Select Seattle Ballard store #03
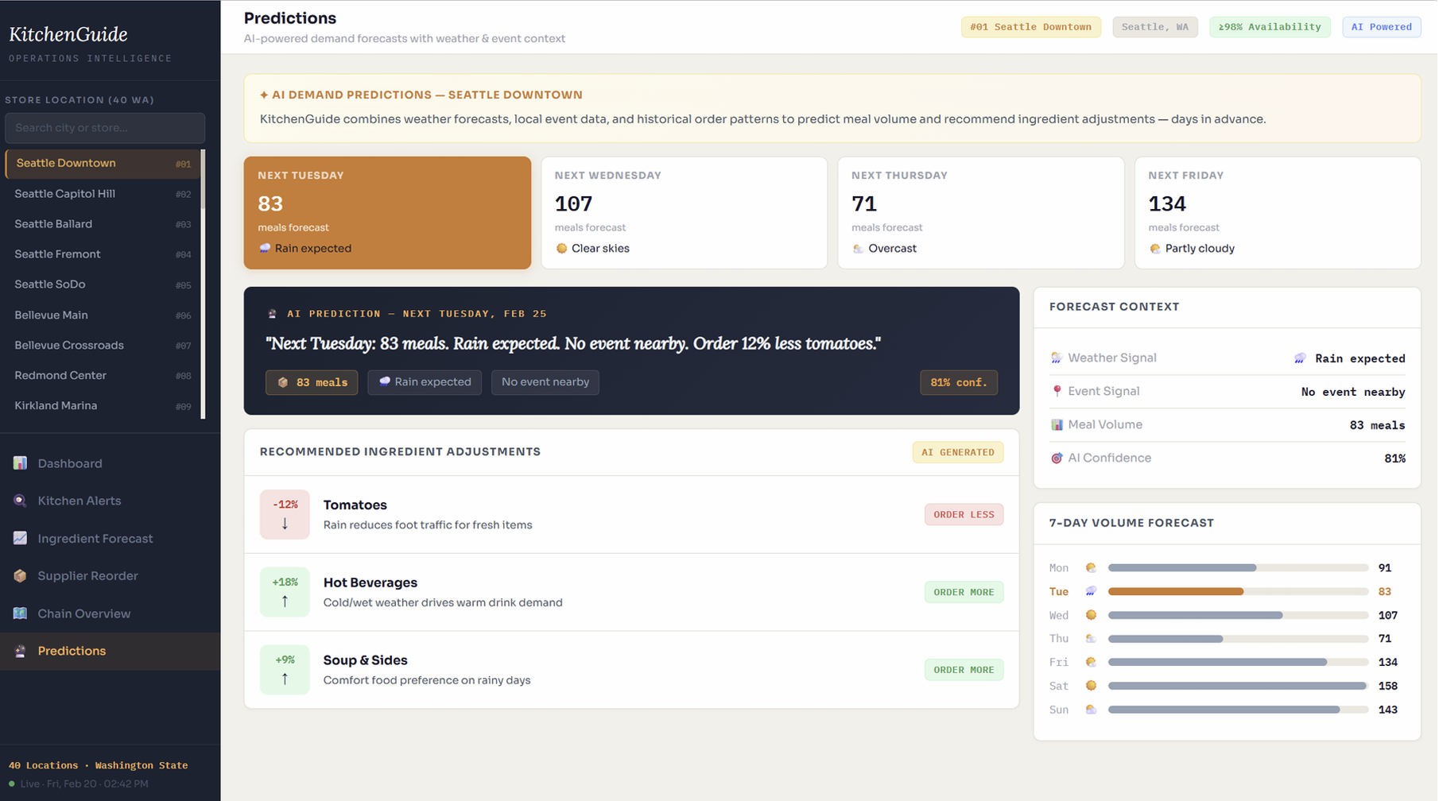This screenshot has width=1439, height=801. [103, 224]
